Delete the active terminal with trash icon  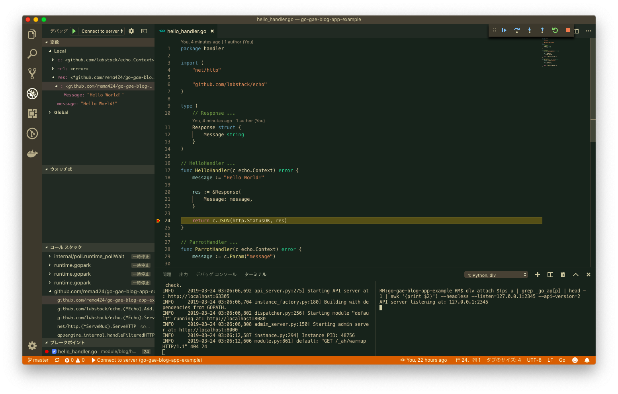point(563,274)
